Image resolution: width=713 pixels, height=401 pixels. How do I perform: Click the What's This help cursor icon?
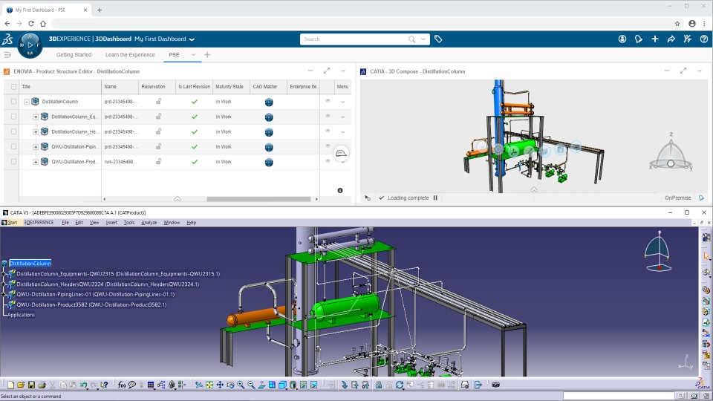(x=105, y=385)
